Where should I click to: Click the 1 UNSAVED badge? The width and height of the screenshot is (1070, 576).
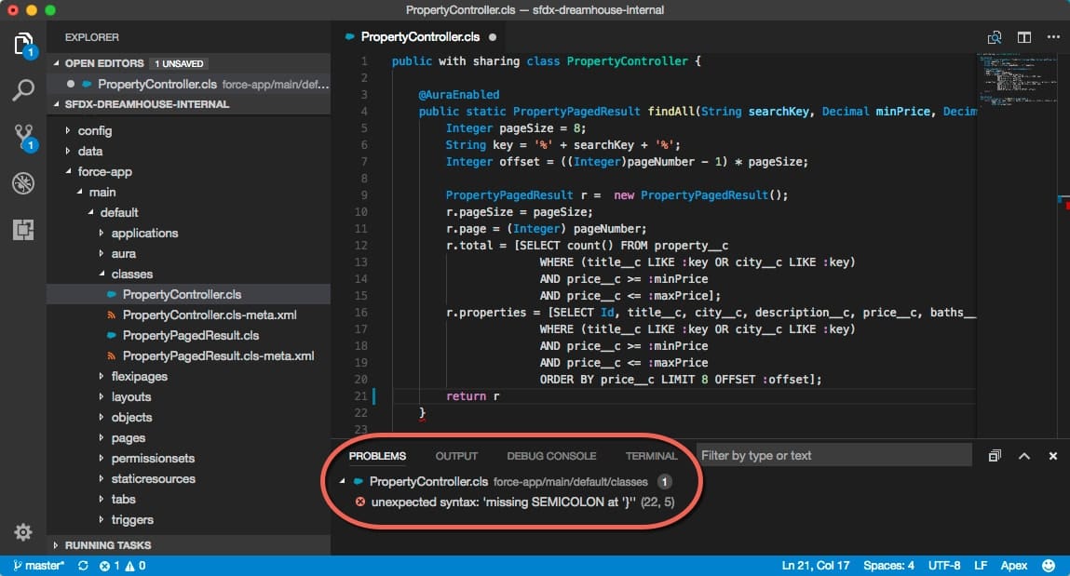coord(179,63)
